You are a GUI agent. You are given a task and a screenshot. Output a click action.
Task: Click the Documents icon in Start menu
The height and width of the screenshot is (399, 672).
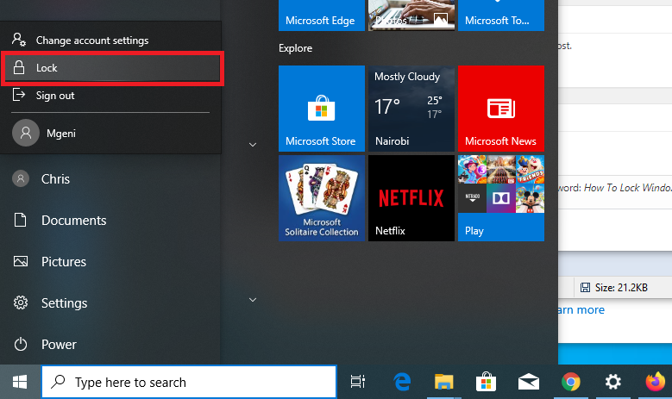20,220
